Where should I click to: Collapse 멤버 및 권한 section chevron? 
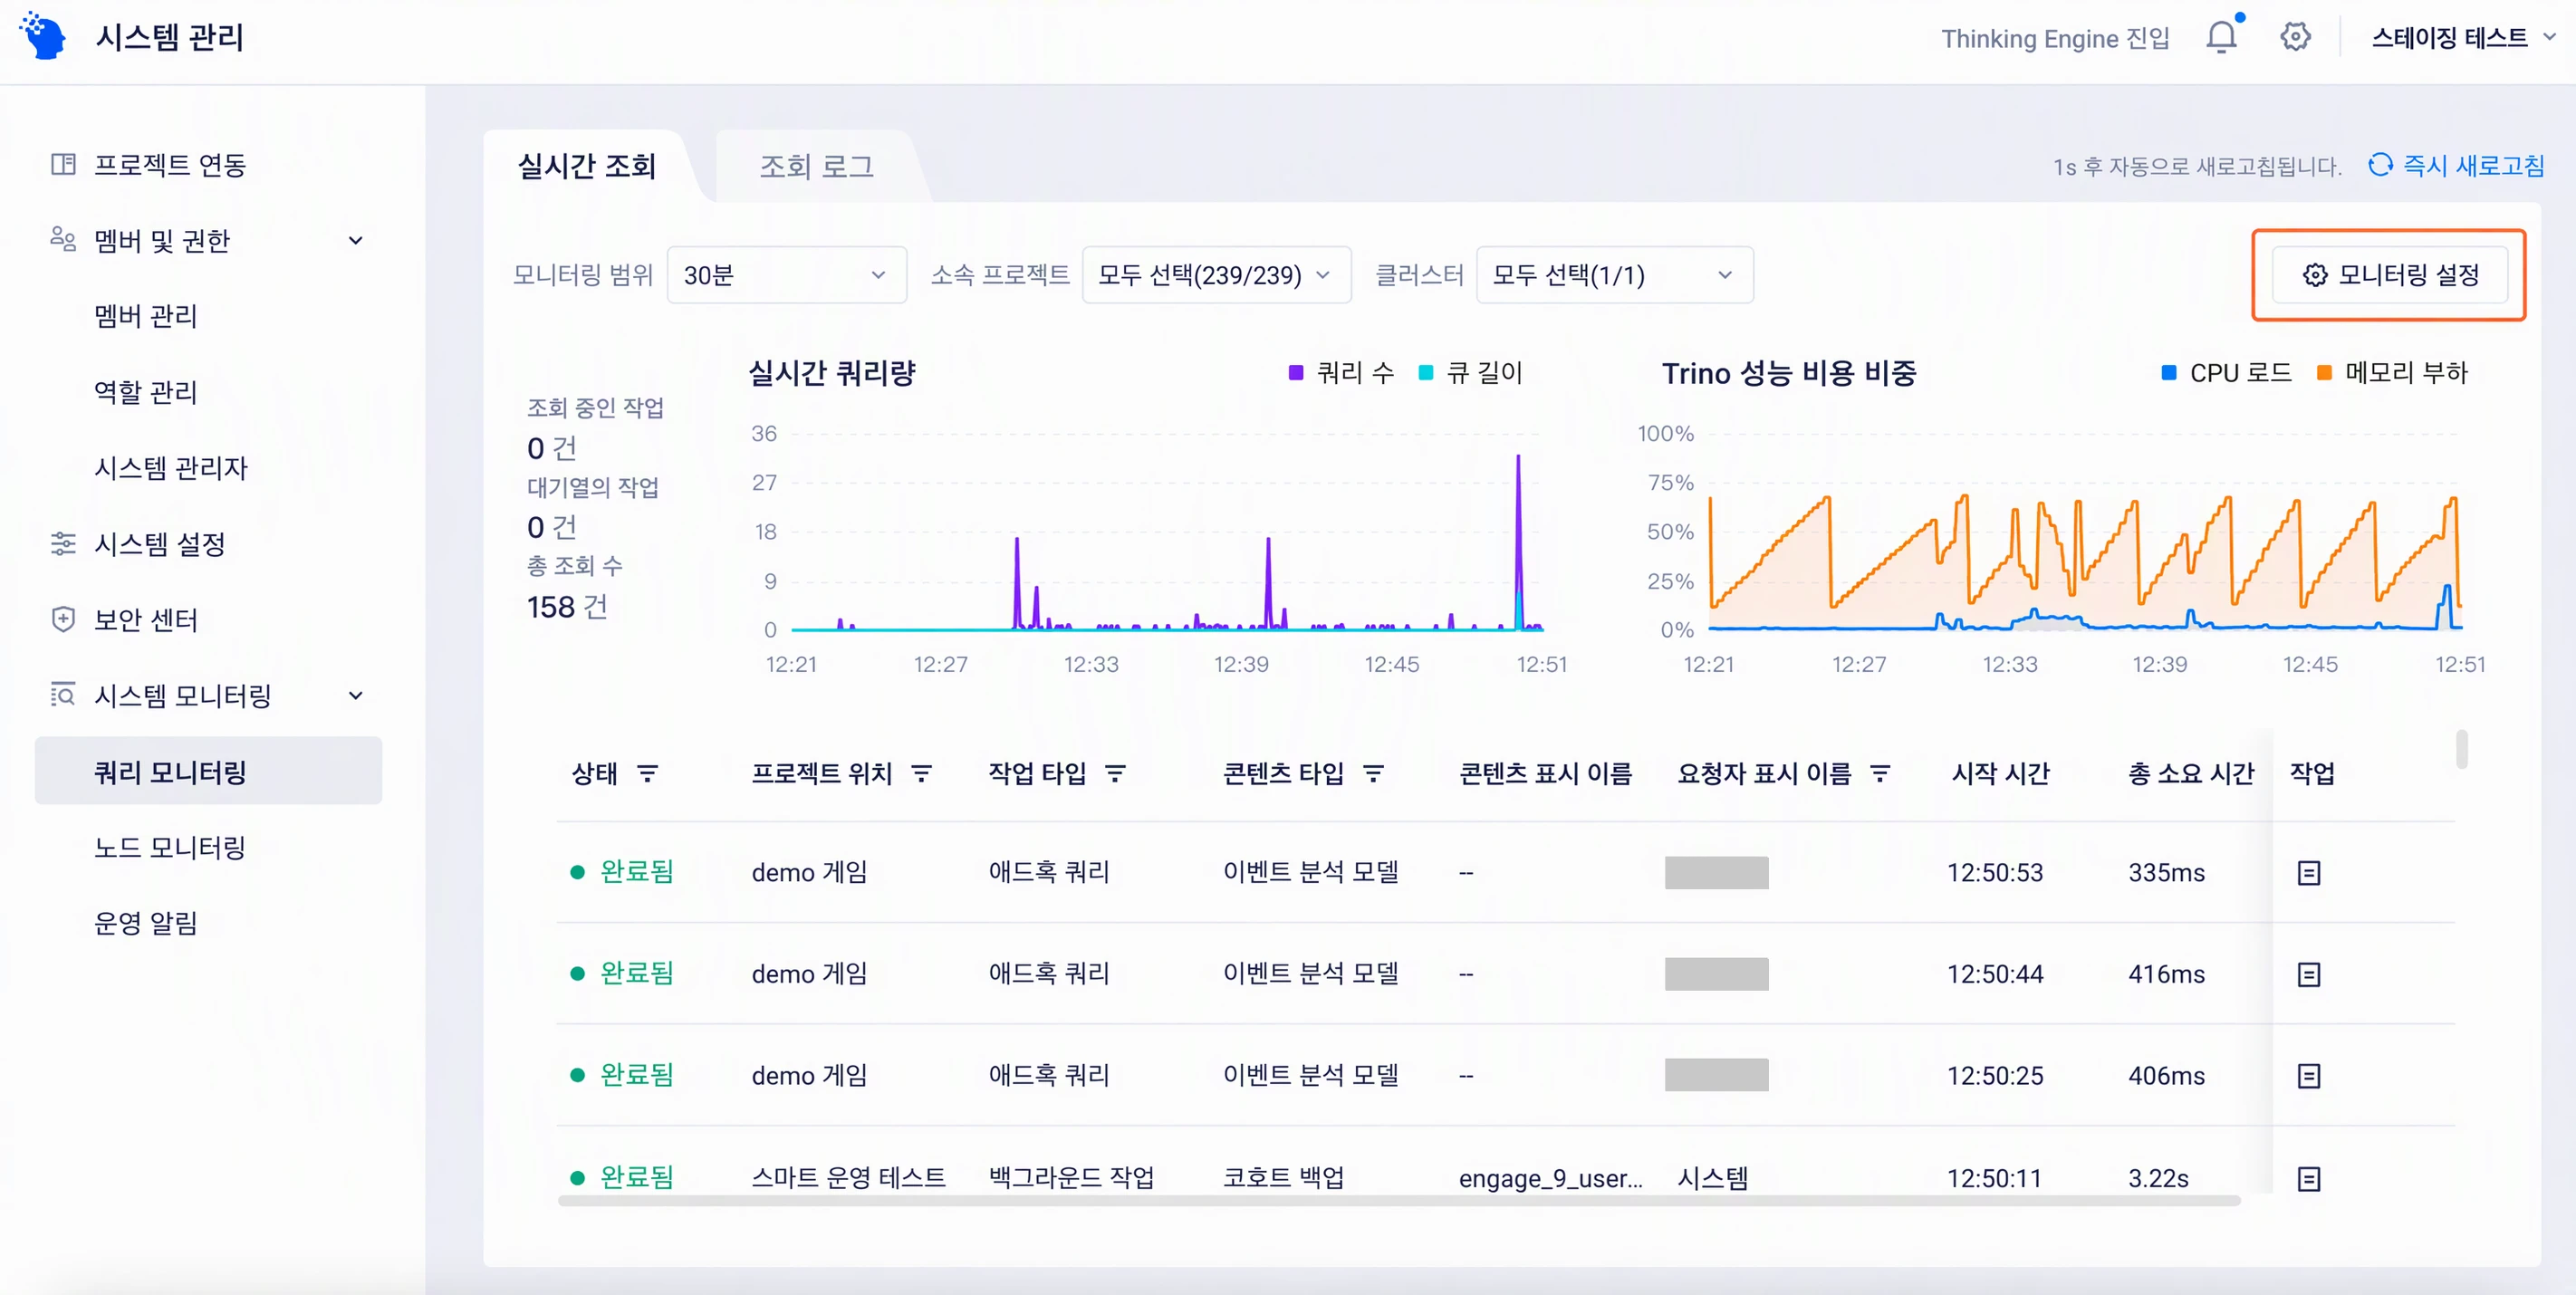[x=355, y=240]
